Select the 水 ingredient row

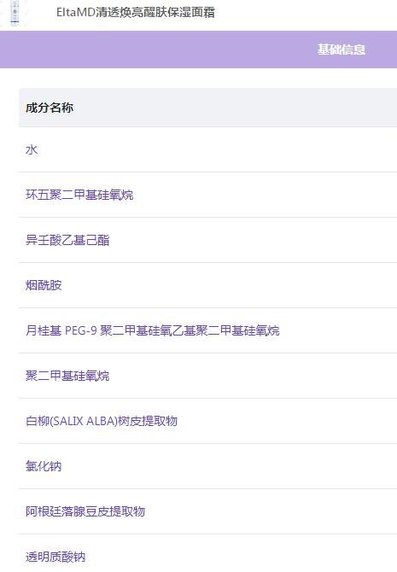pyautogui.click(x=208, y=149)
